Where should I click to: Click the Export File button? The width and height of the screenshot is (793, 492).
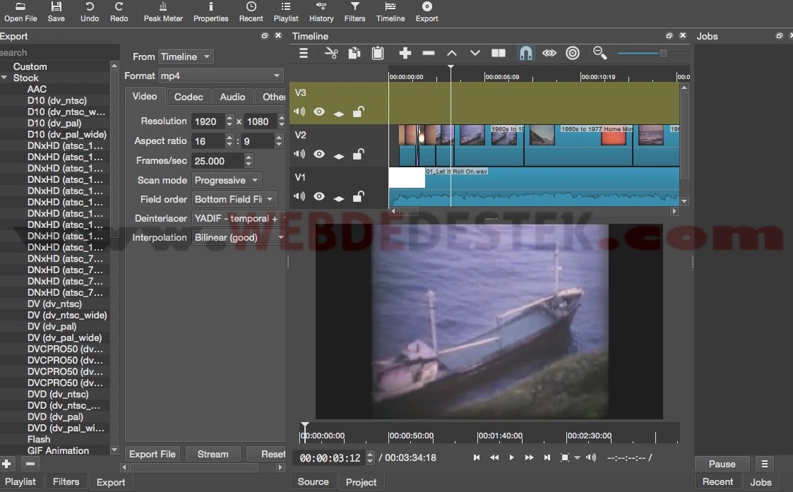pos(153,454)
